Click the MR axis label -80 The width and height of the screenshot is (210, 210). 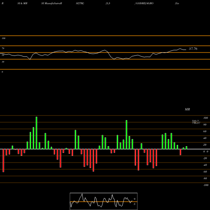click(205, 178)
